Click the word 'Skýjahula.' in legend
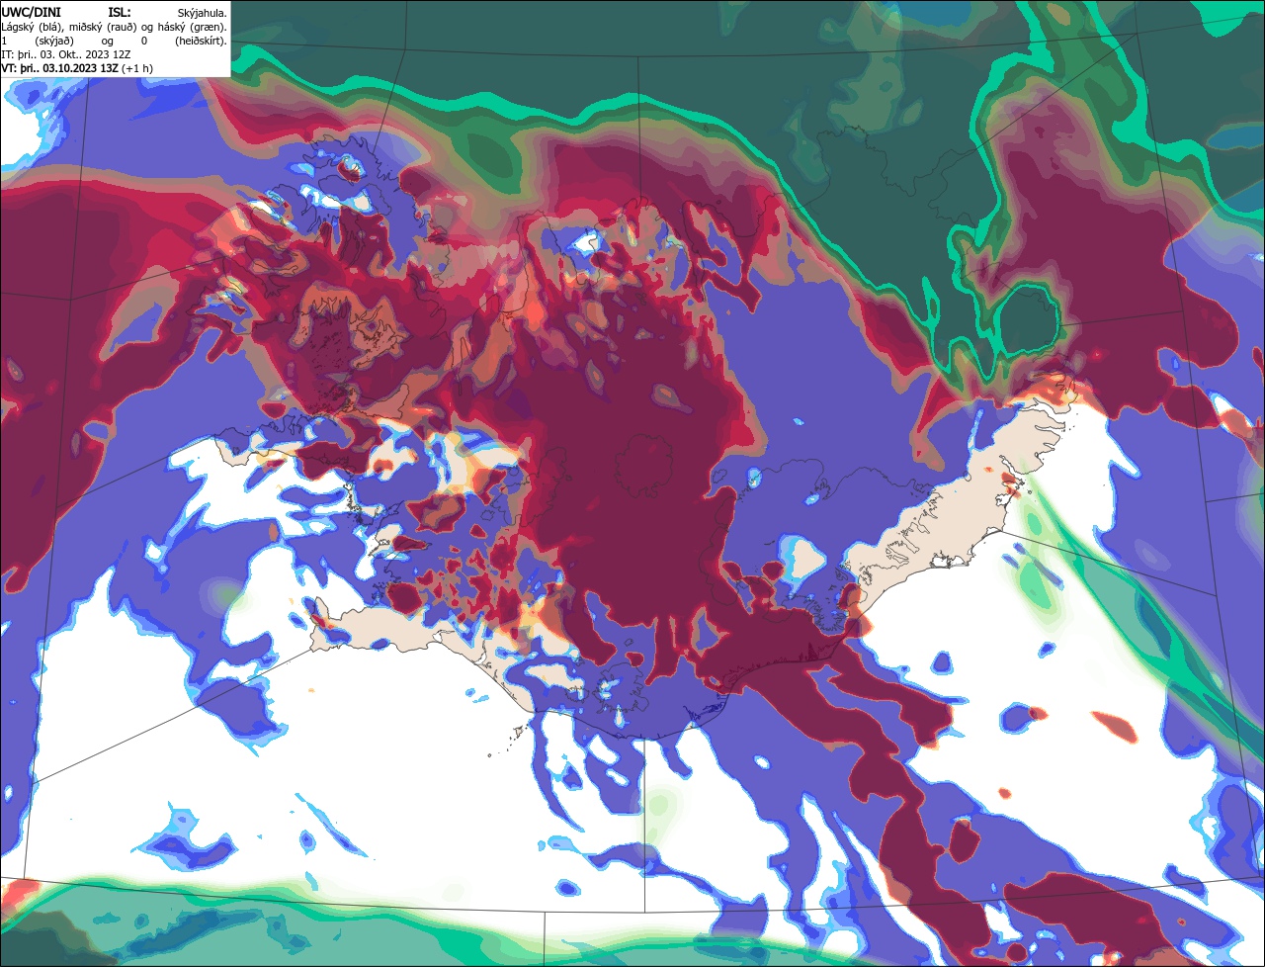1265x967 pixels. 203,14
